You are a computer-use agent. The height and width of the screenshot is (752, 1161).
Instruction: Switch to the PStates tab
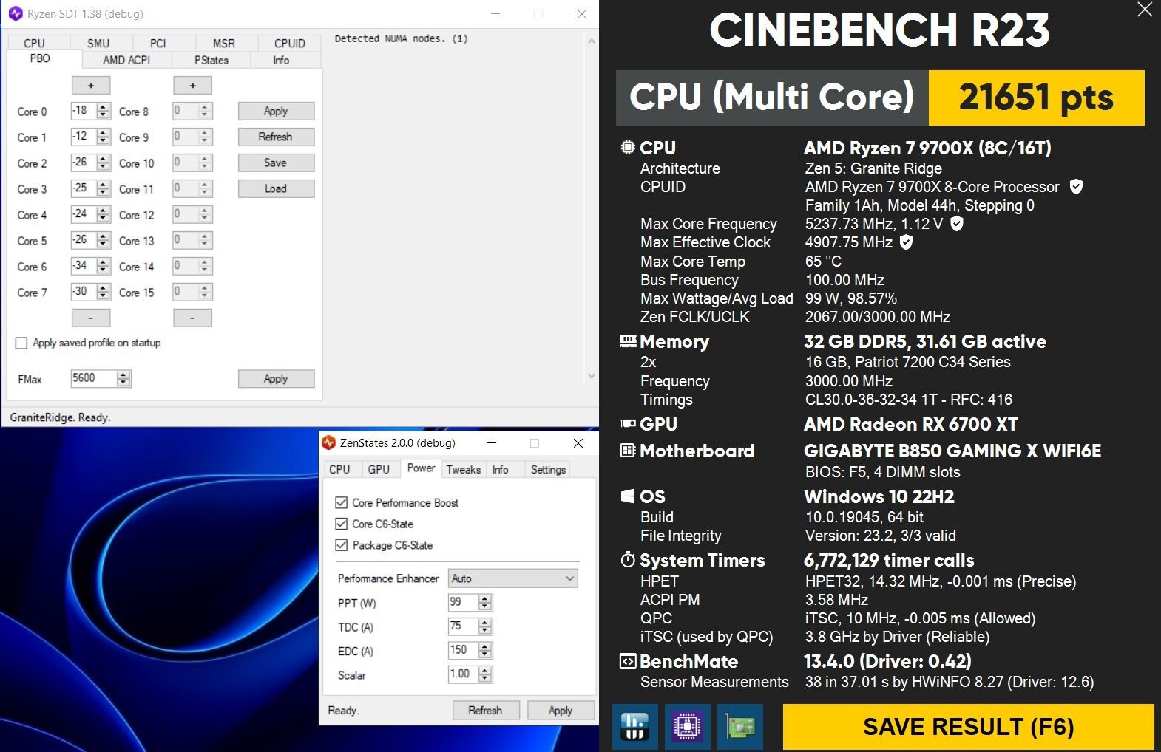[x=211, y=60]
